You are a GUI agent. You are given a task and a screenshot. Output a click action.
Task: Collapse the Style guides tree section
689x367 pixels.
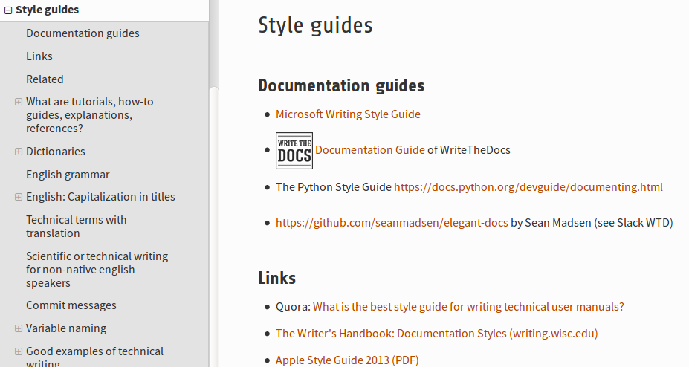8,10
